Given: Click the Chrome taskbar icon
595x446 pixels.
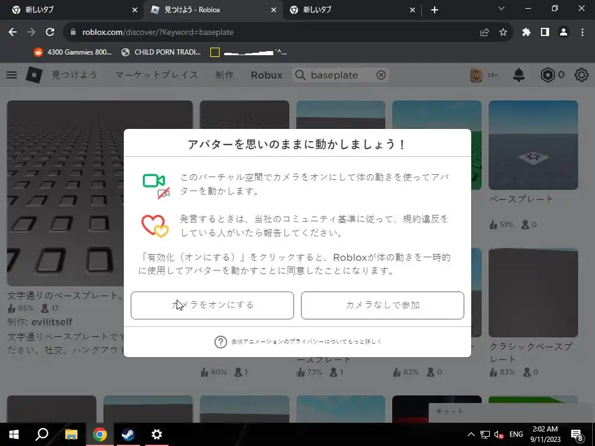Looking at the screenshot, I should pyautogui.click(x=100, y=434).
